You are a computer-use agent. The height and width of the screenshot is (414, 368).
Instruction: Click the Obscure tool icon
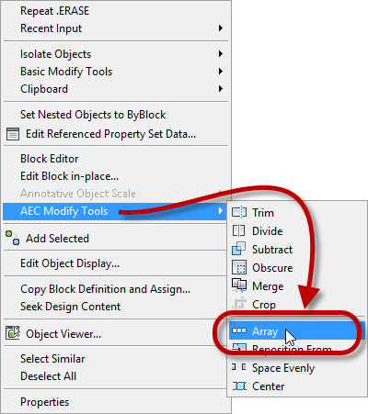[239, 267]
